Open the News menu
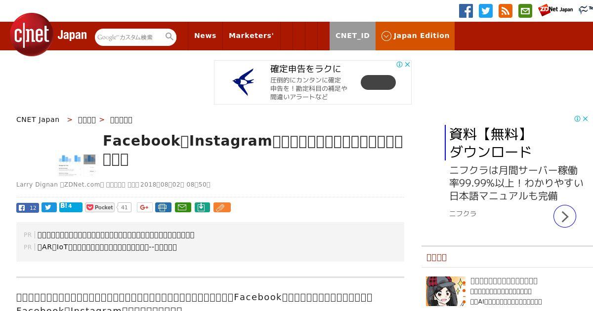The image size is (593, 311). point(205,36)
